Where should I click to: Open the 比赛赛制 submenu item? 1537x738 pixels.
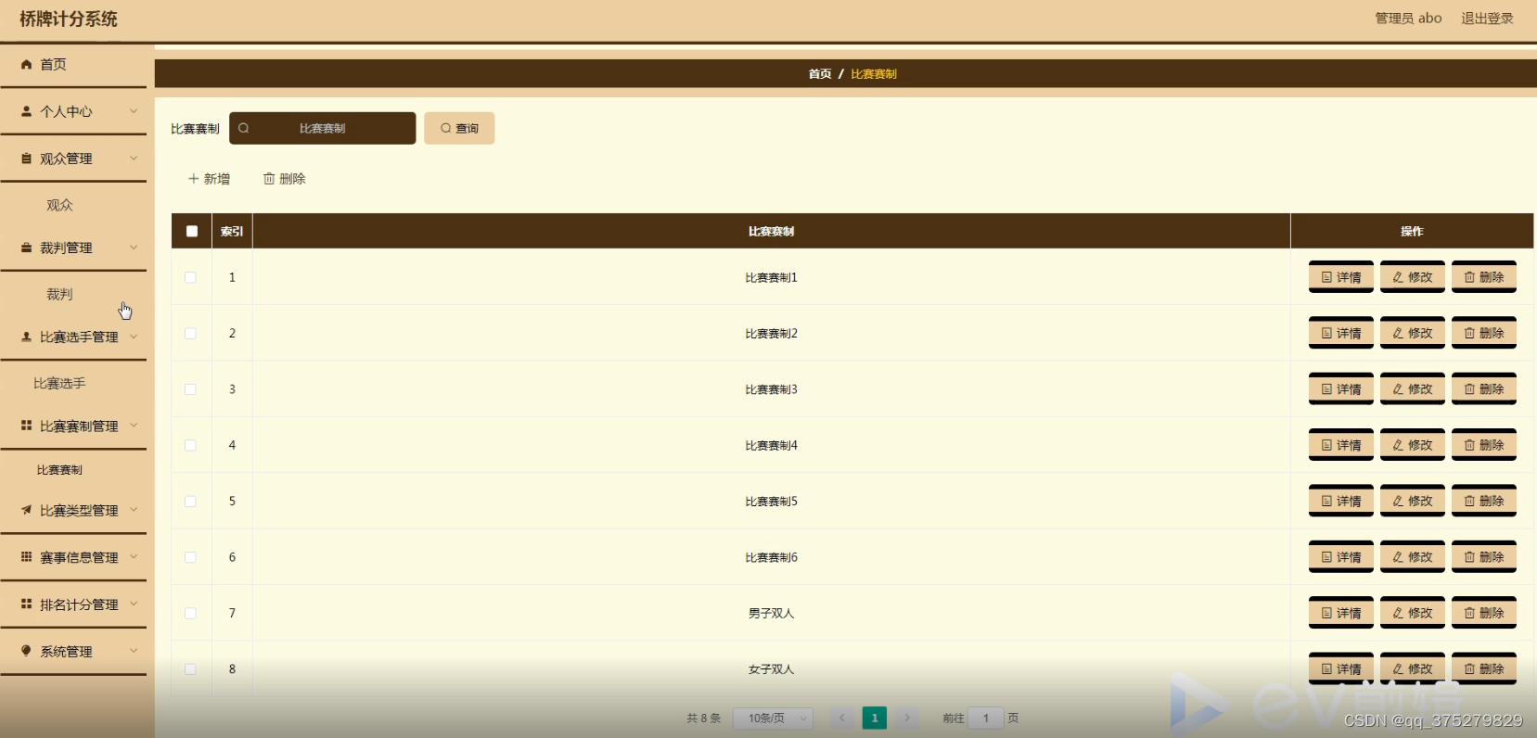pyautogui.click(x=59, y=470)
